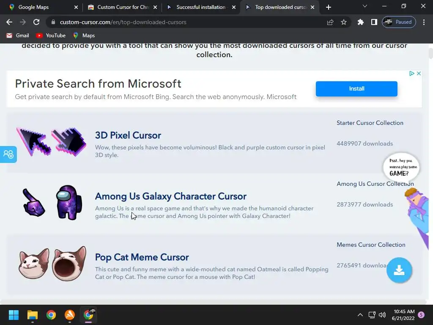433x325 pixels.
Task: Show hidden system tray icons
Action: coord(360,315)
